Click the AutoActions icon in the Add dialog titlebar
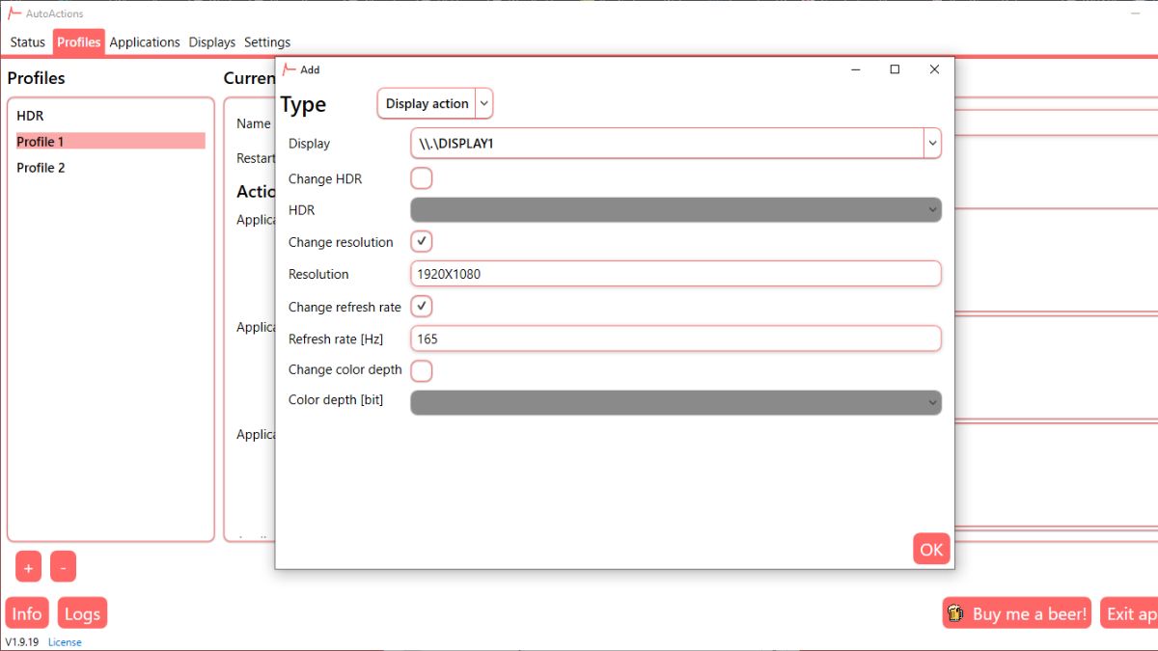1158x651 pixels. pos(287,69)
